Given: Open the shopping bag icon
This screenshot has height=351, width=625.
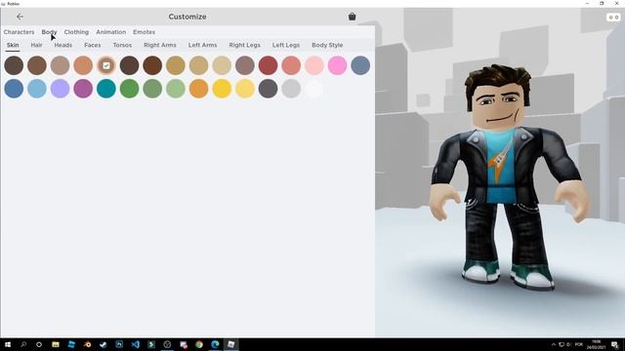Looking at the screenshot, I should pyautogui.click(x=352, y=17).
